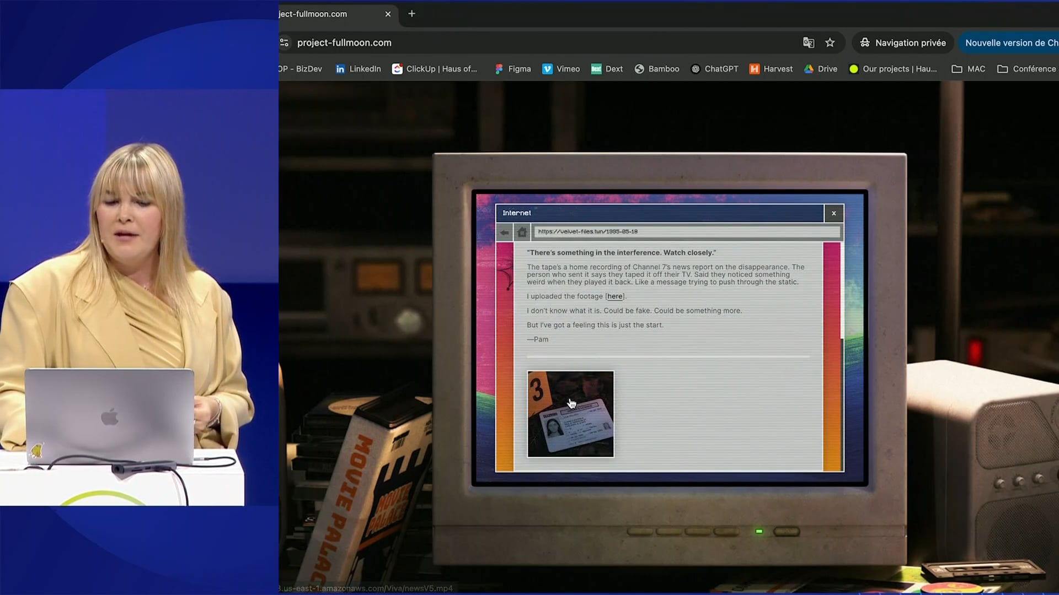Open the Google Translate page icon
The height and width of the screenshot is (595, 1059).
pos(808,42)
